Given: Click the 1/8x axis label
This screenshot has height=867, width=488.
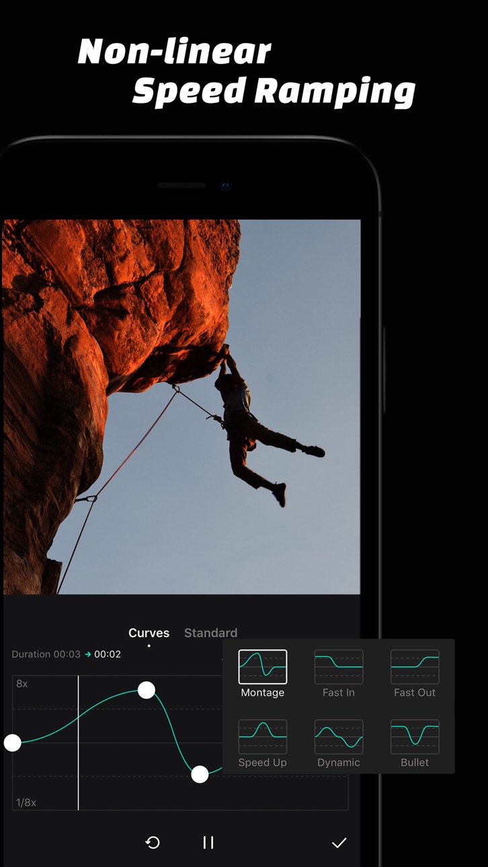Looking at the screenshot, I should [x=26, y=802].
